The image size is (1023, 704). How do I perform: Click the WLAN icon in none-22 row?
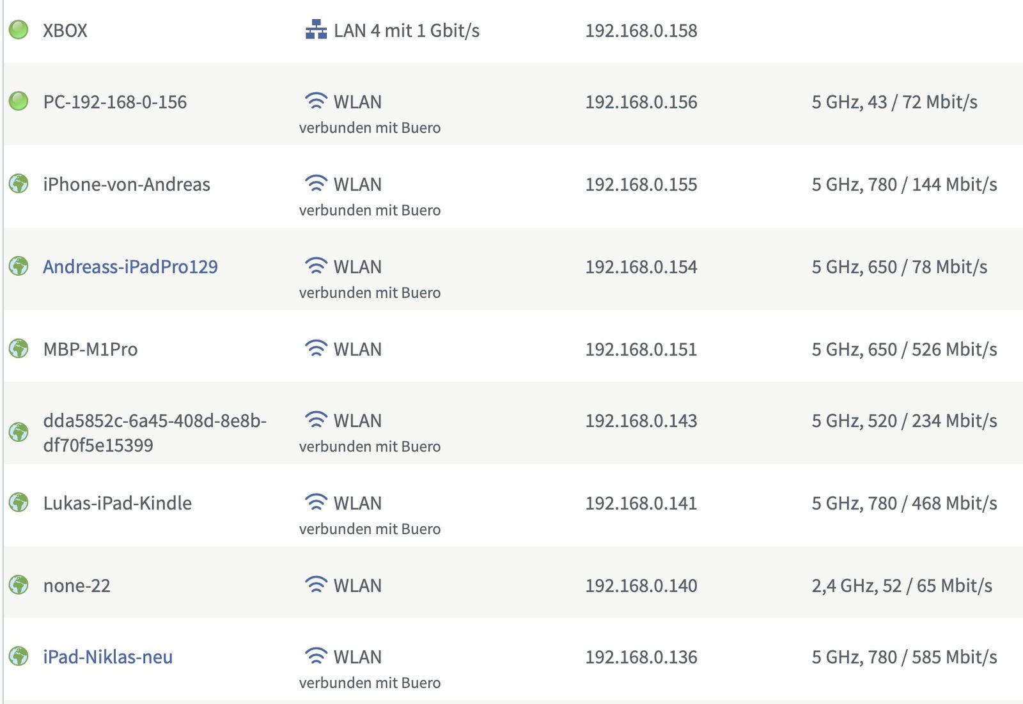[x=316, y=585]
